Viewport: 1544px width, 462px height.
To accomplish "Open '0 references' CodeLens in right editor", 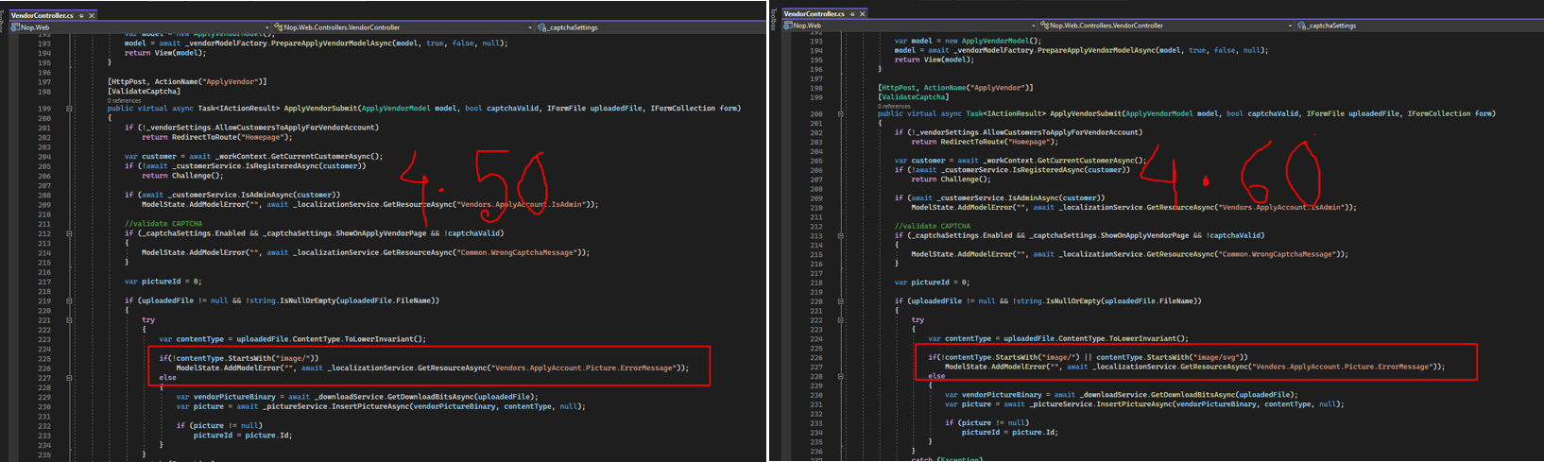I will tap(894, 106).
